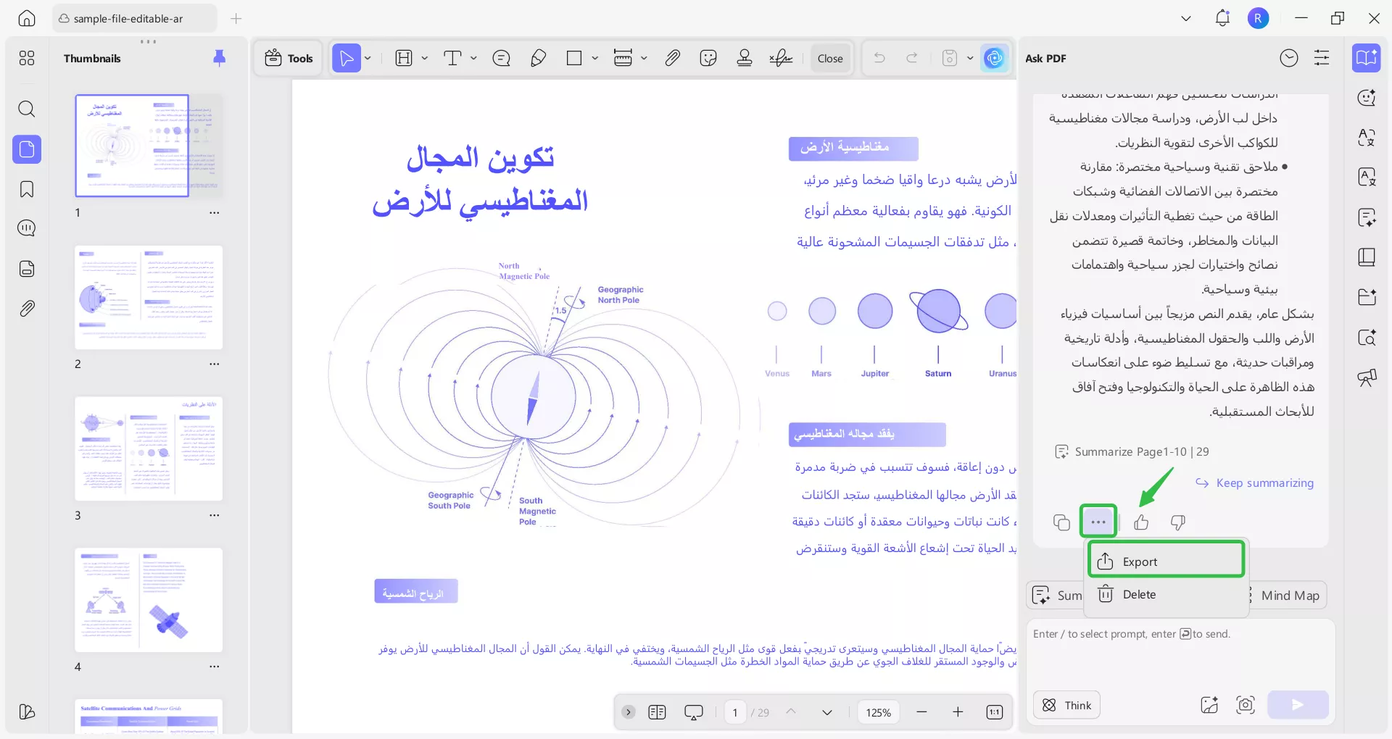The height and width of the screenshot is (739, 1392).
Task: Open the Translate panel in right sidebar
Action: coord(1367,138)
